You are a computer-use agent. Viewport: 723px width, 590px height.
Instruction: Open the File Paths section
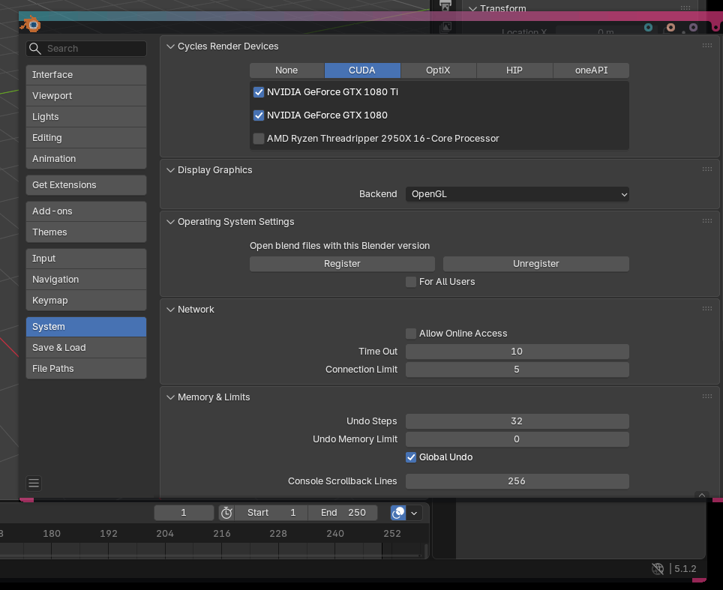pyautogui.click(x=86, y=369)
